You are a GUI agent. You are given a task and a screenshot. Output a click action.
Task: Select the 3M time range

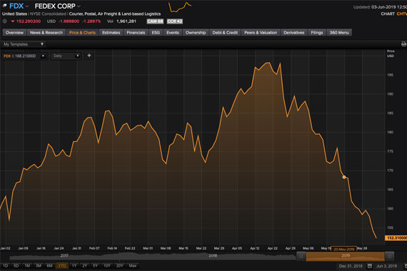(39, 266)
